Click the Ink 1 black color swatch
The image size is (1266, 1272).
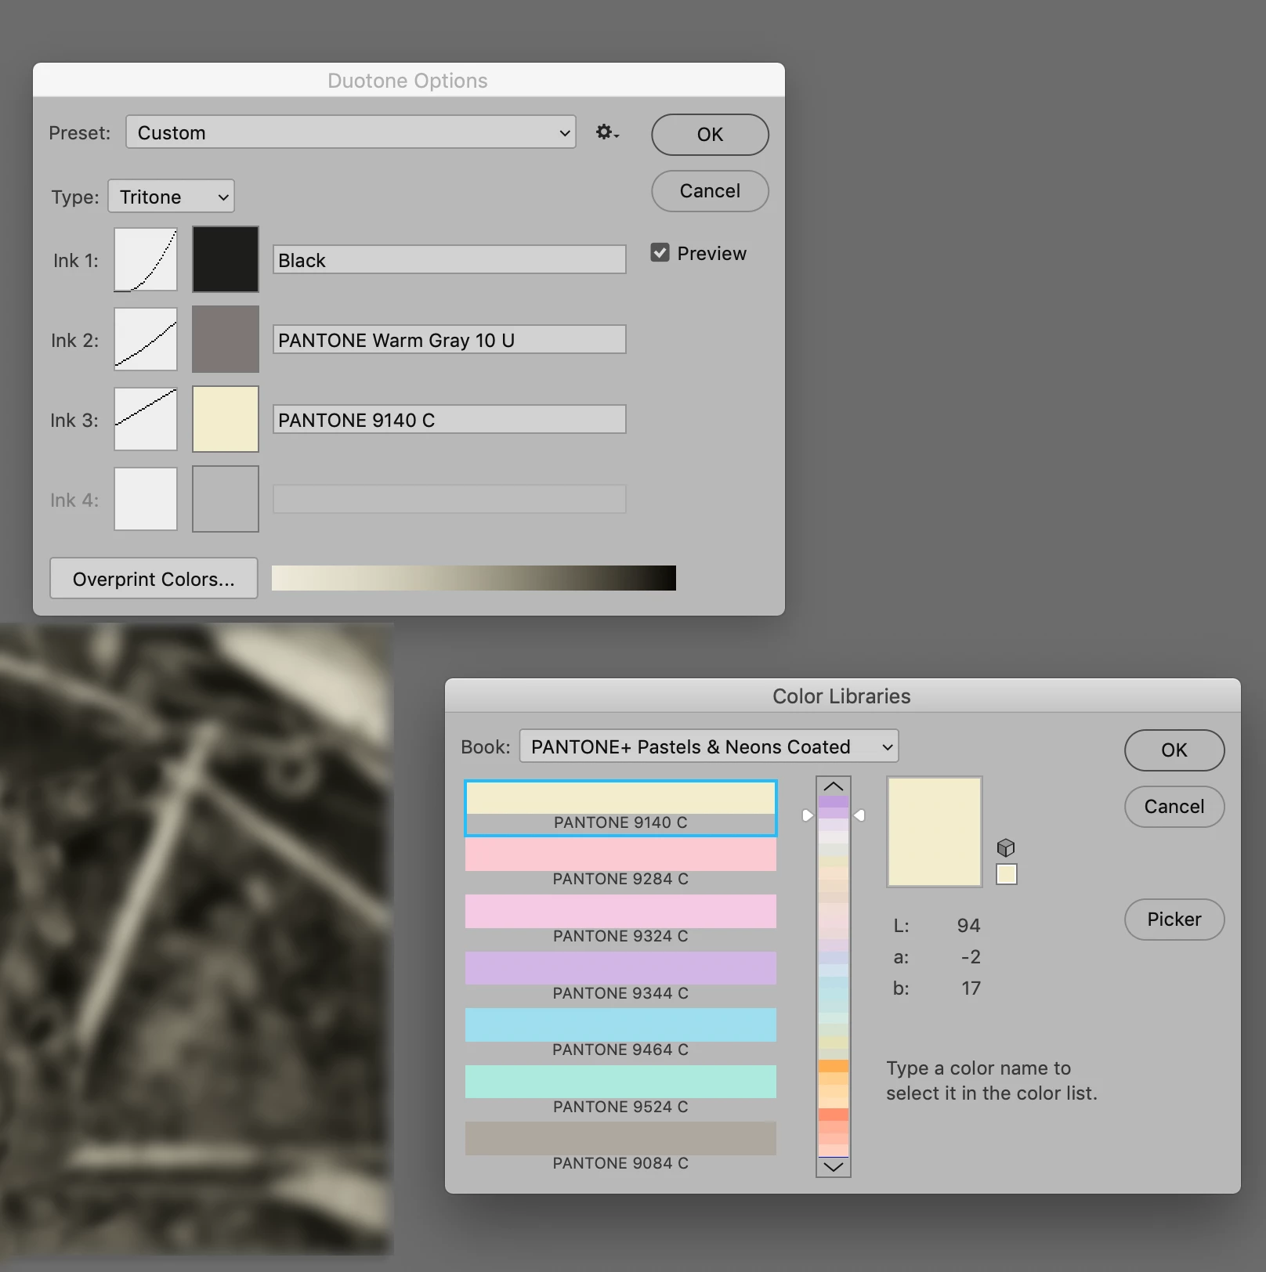tap(226, 259)
